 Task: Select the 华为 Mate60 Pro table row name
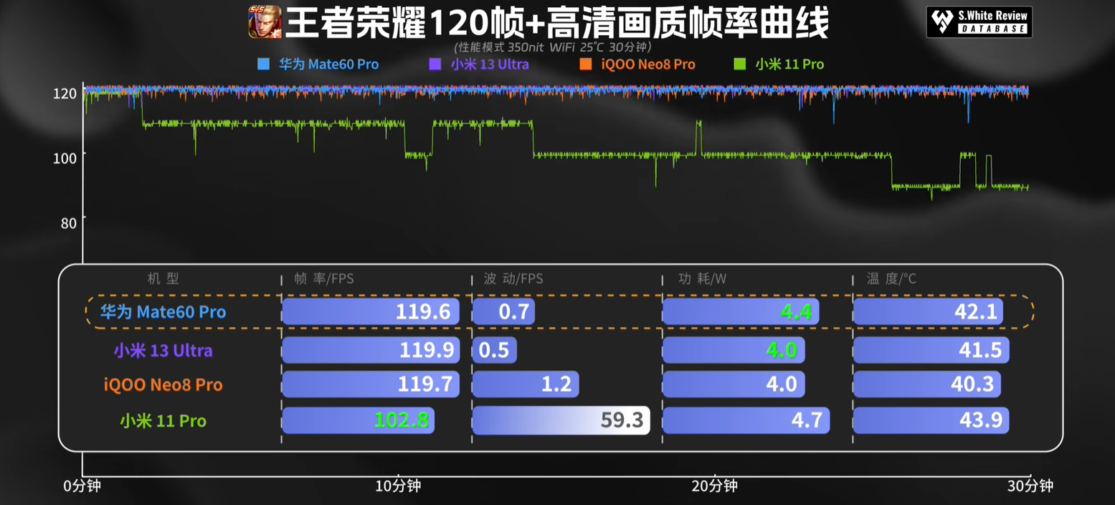click(x=163, y=312)
